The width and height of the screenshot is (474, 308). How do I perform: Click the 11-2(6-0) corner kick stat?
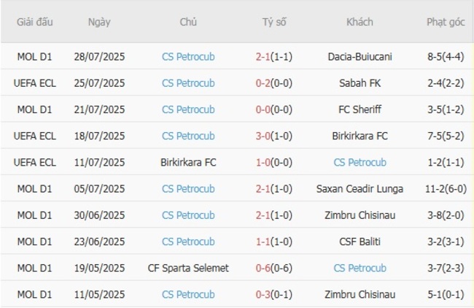(x=446, y=189)
